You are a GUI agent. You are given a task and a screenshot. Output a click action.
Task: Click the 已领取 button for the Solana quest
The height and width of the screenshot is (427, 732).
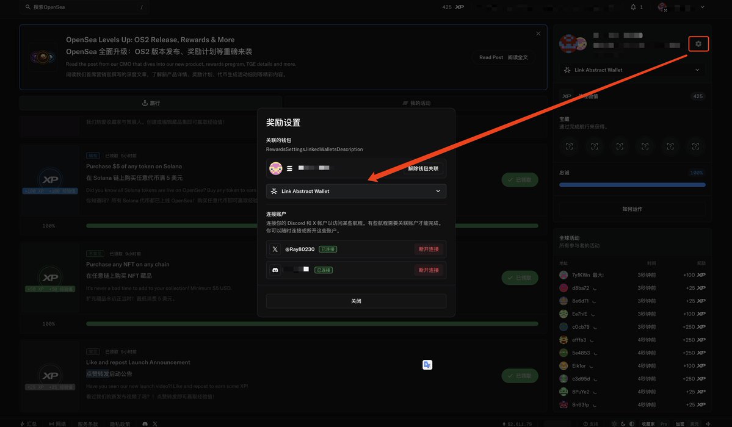pos(520,180)
